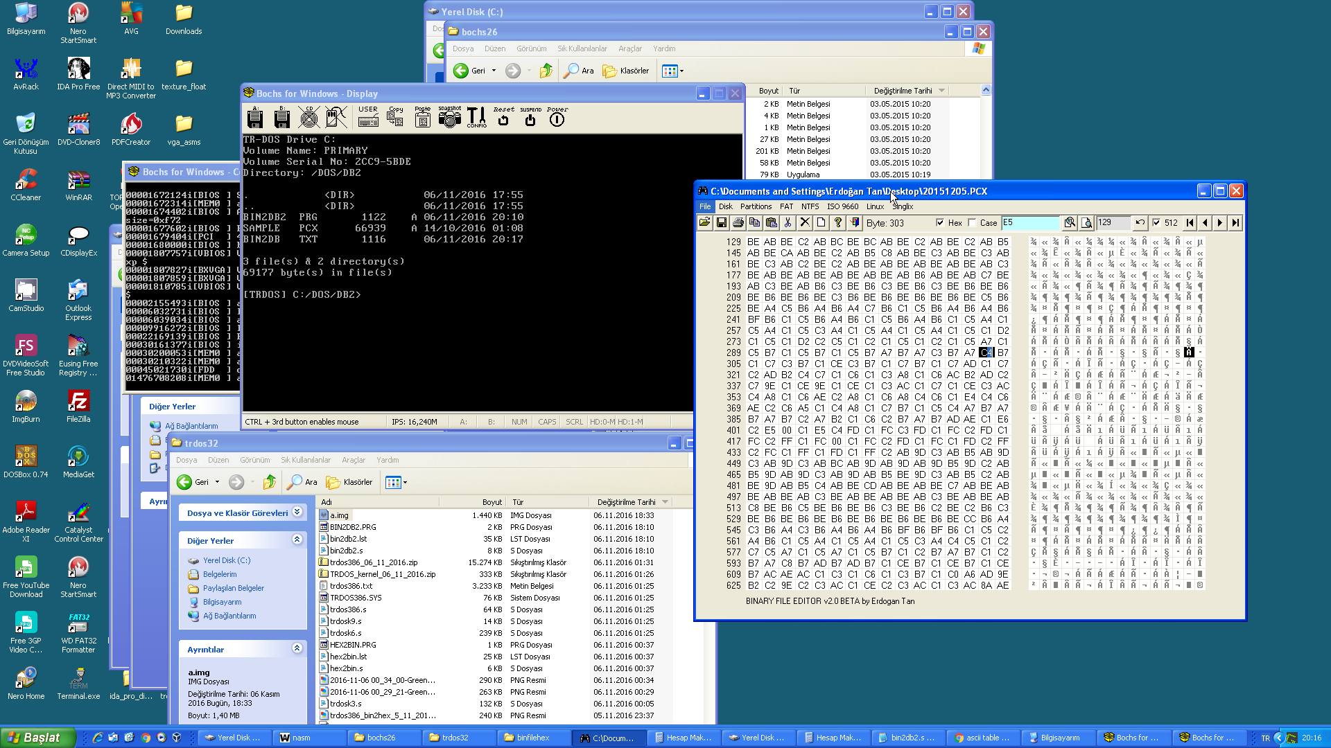Open Paylaşılan Belgeler link

[234, 588]
